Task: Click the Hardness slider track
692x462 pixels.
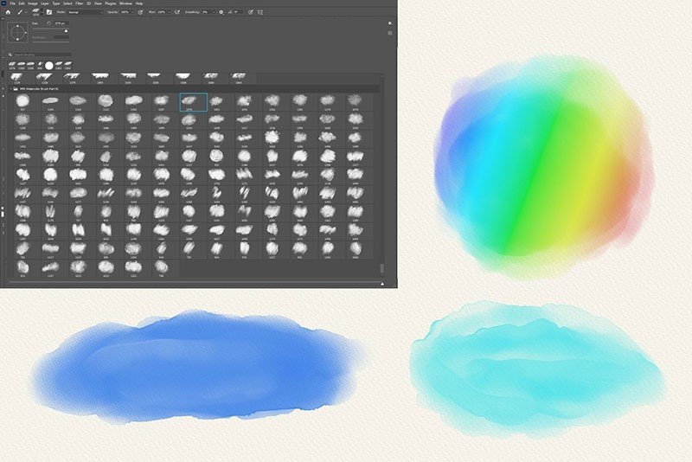Action: pyautogui.click(x=51, y=42)
